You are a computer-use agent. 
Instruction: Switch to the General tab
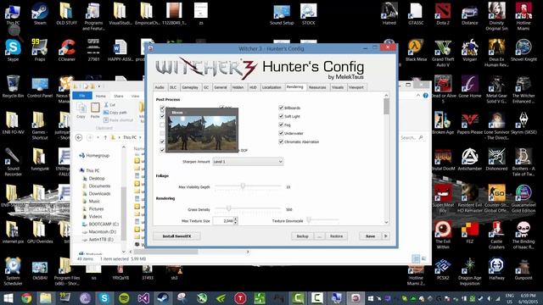tap(221, 87)
